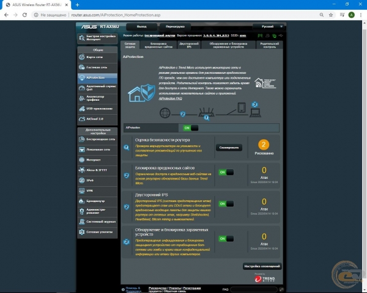Open Internet (WAN) globe icon in sidebar
This screenshot has height=293, width=367.
click(x=82, y=160)
